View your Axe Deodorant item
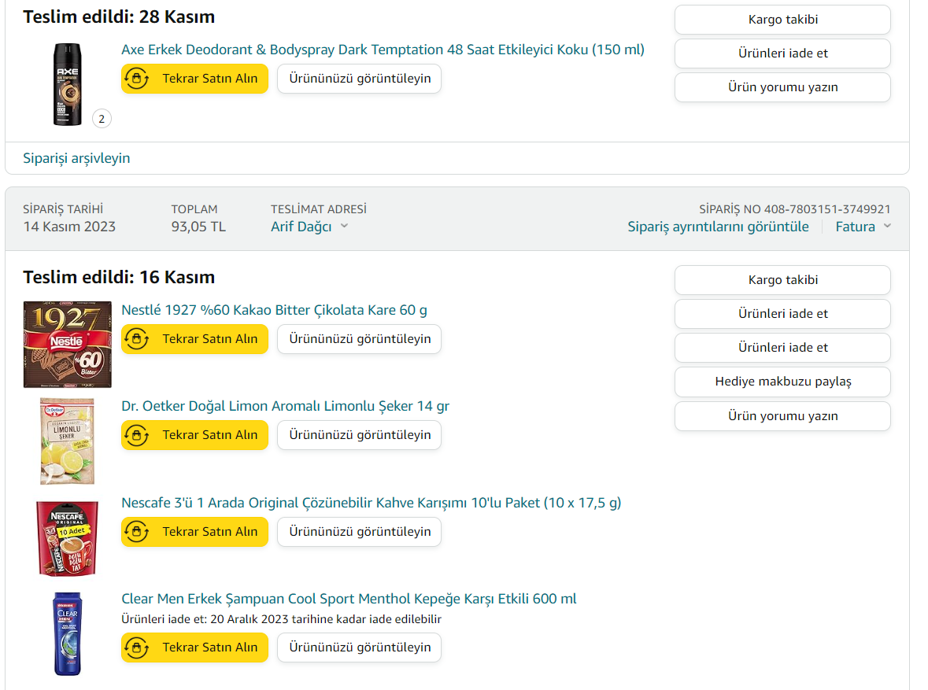 [359, 79]
